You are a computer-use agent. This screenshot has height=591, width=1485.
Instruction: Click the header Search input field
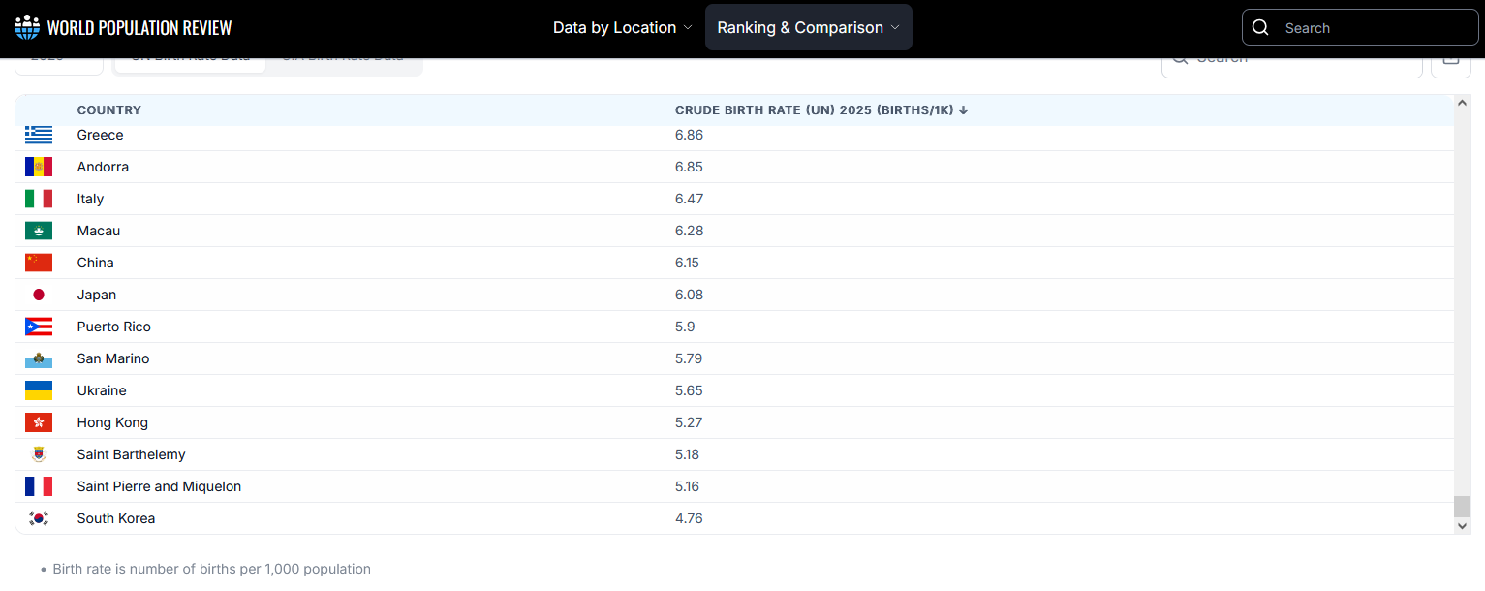point(1360,27)
